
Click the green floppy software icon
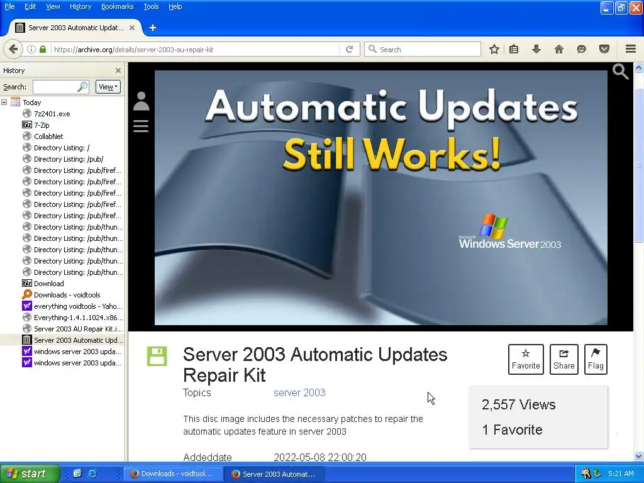click(157, 356)
